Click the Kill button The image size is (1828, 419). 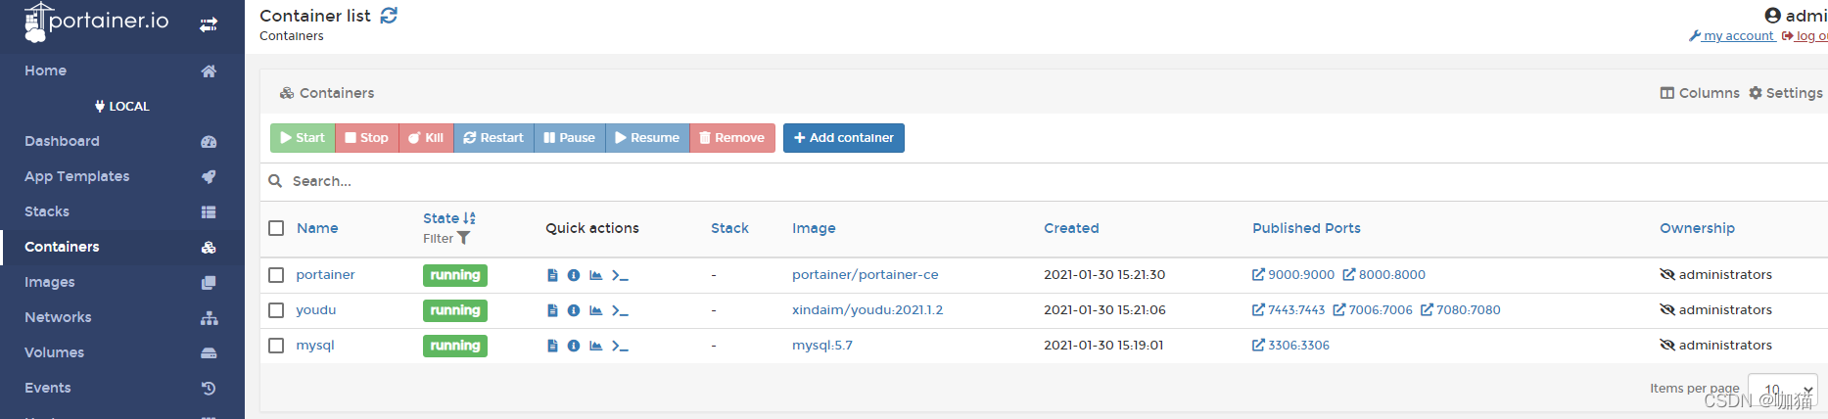point(426,138)
